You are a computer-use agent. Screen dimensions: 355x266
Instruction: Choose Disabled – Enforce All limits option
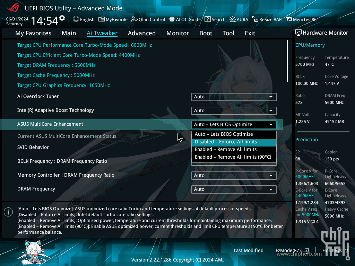(x=234, y=142)
